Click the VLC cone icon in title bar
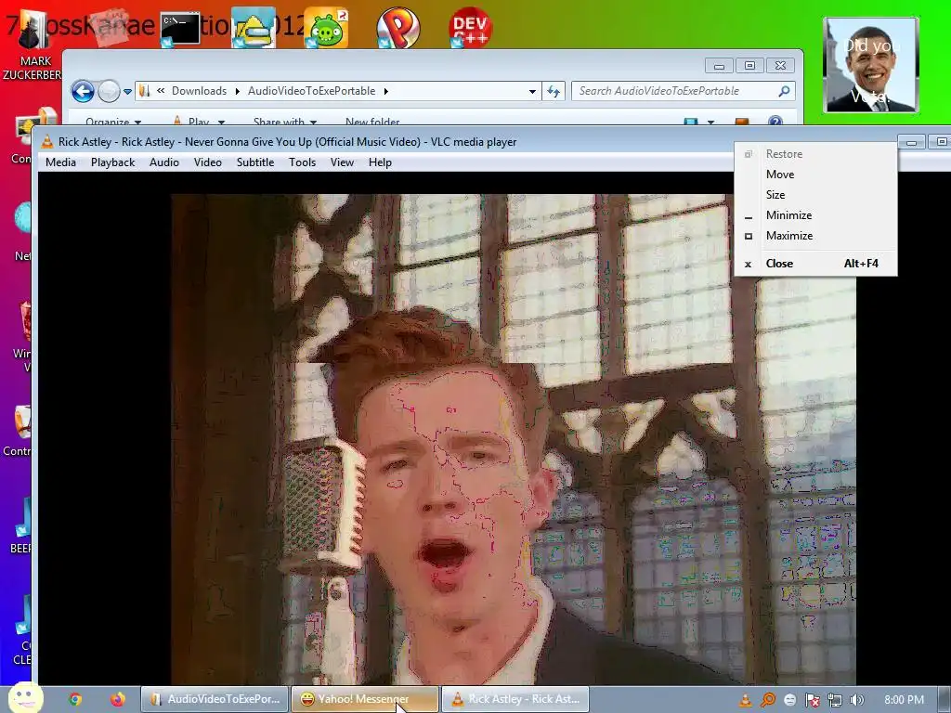The image size is (951, 713). tap(46, 142)
